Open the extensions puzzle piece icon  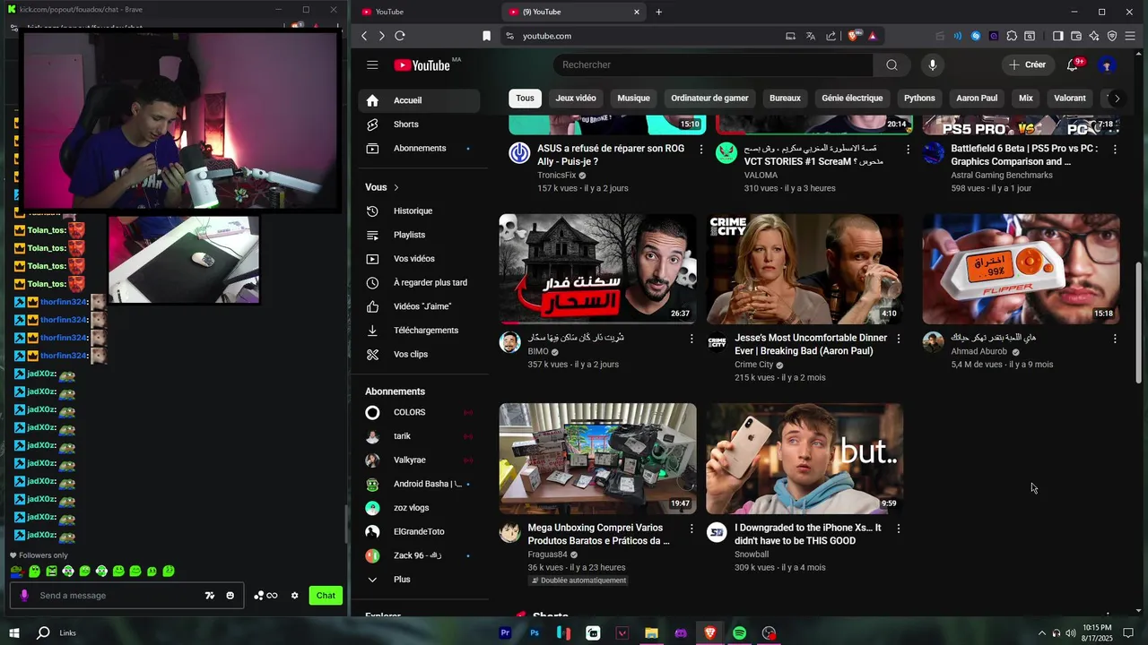1012,36
